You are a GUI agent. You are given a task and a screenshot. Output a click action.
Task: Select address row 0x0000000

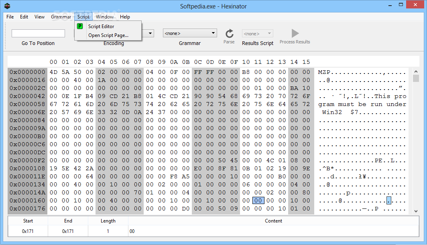point(27,72)
